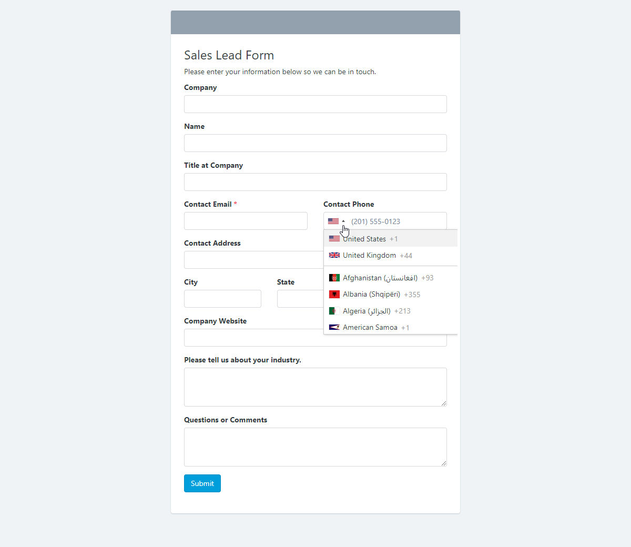Click the industry description text area
The width and height of the screenshot is (631, 547).
point(315,387)
